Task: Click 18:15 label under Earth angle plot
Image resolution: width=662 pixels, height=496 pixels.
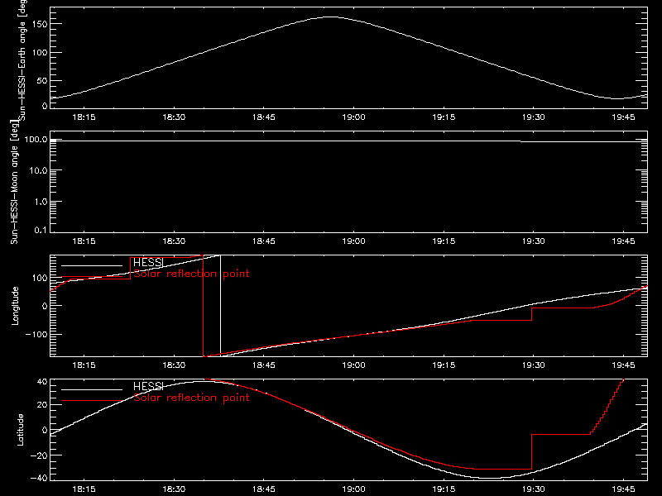Action: (x=84, y=117)
